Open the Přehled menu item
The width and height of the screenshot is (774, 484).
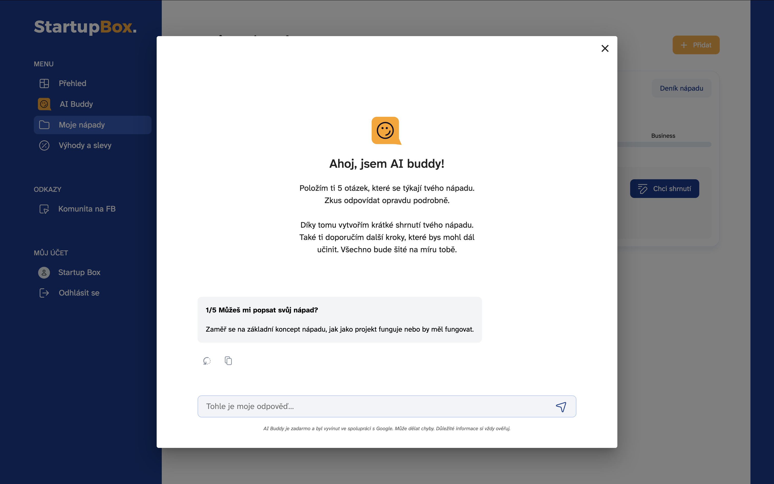pyautogui.click(x=73, y=83)
